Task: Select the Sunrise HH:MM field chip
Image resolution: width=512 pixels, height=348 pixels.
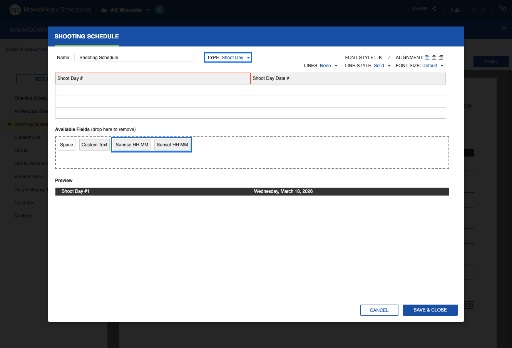Action: (x=132, y=145)
